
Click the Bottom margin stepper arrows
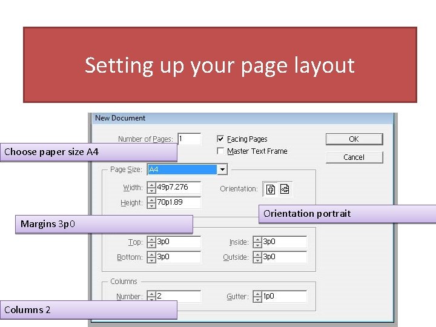[151, 257]
